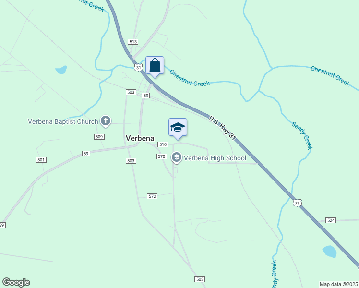Click the graduation cap school marker

click(x=178, y=129)
